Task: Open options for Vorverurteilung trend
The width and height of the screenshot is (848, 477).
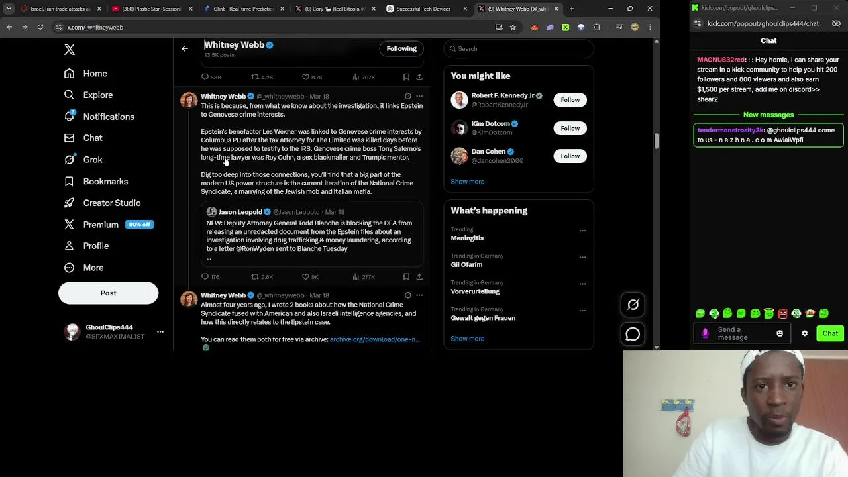Action: 582,284
